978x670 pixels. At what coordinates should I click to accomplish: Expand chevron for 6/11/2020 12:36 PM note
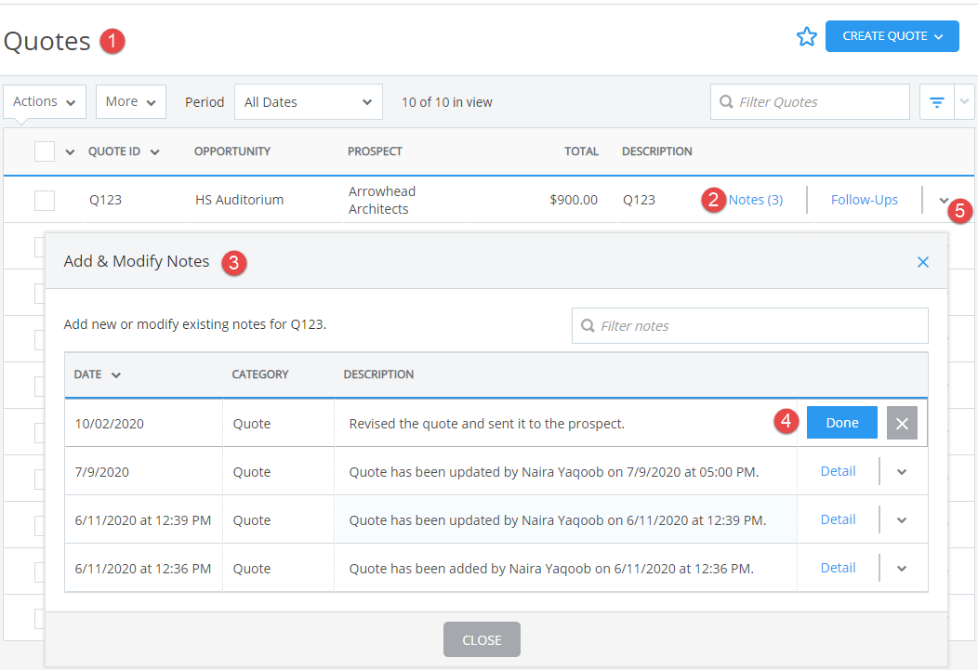(901, 569)
